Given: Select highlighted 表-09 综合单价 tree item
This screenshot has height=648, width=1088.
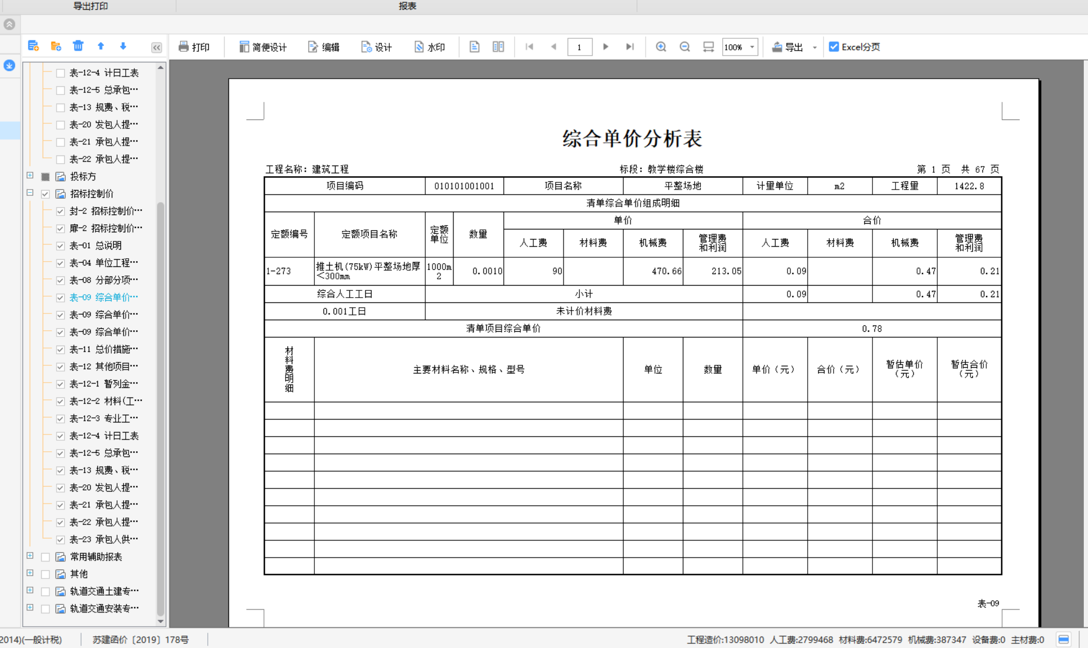Looking at the screenshot, I should coord(104,297).
